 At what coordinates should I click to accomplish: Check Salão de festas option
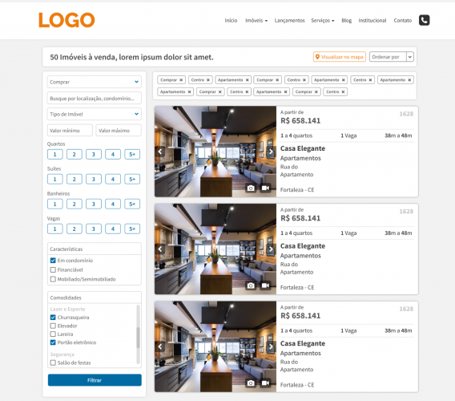[53, 363]
